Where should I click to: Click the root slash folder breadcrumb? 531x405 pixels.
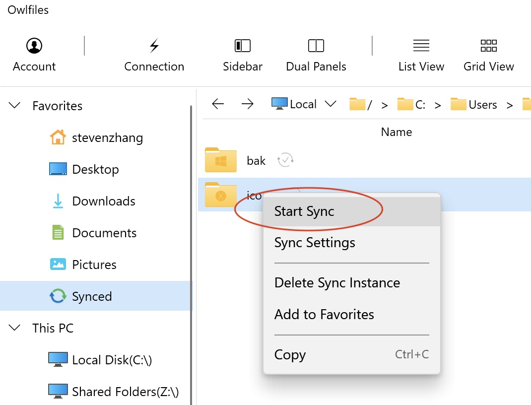pyautogui.click(x=361, y=104)
